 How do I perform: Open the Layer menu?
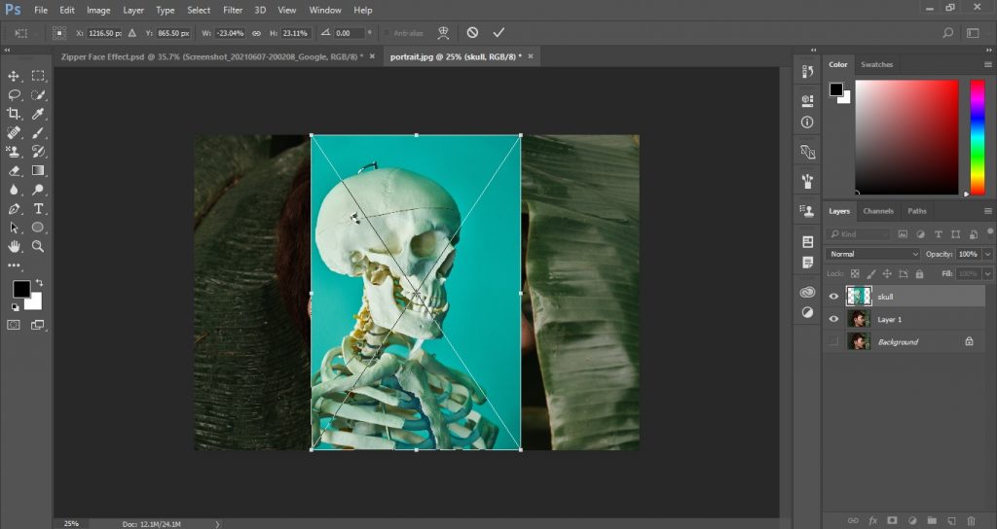click(132, 10)
